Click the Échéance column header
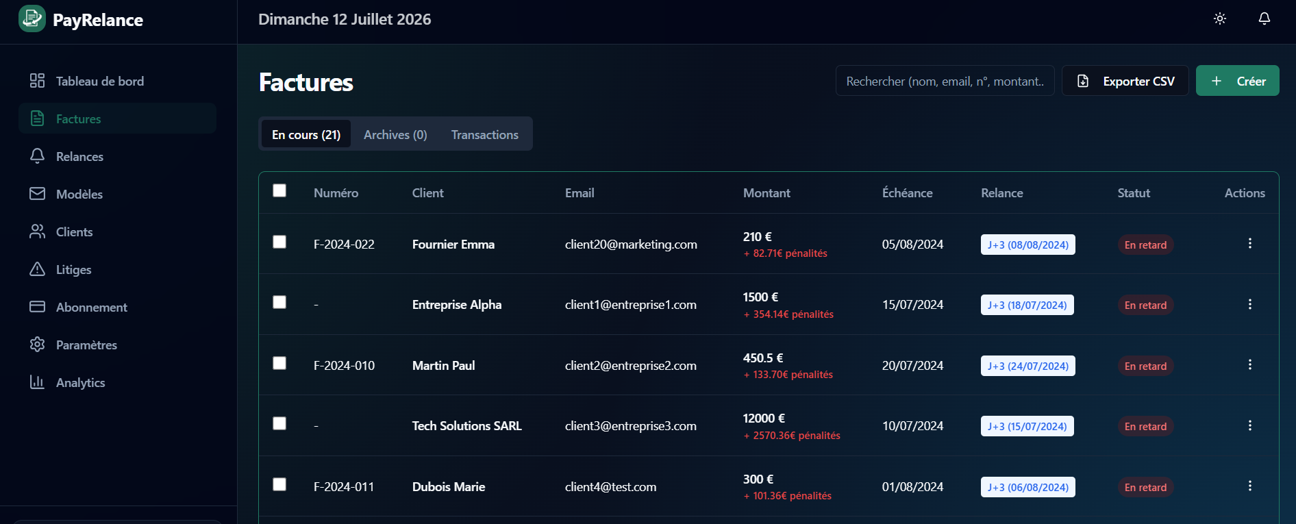The image size is (1296, 524). point(908,193)
